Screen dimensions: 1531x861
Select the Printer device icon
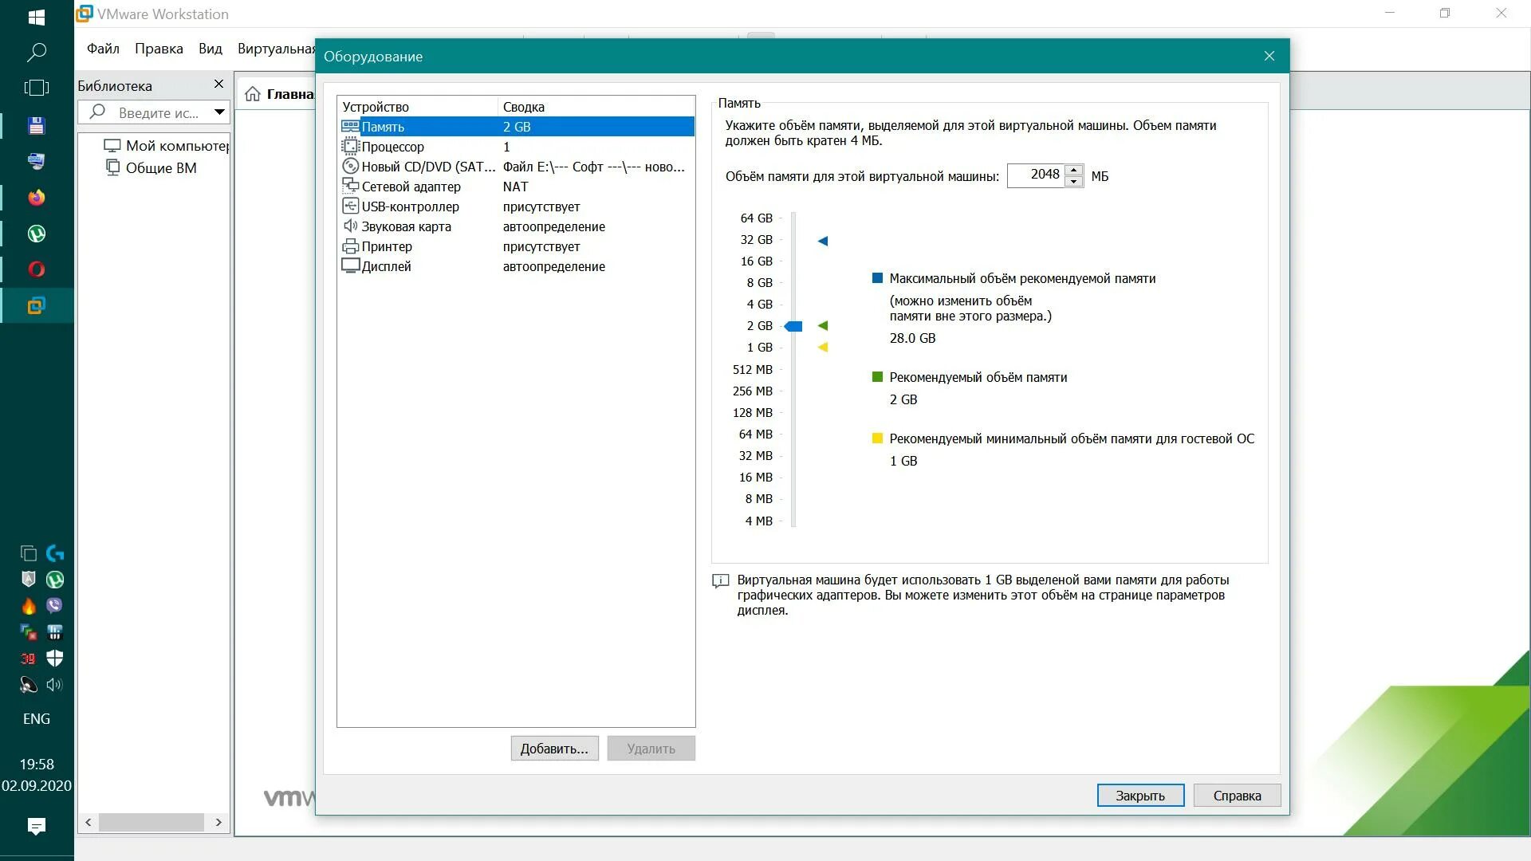click(x=350, y=246)
